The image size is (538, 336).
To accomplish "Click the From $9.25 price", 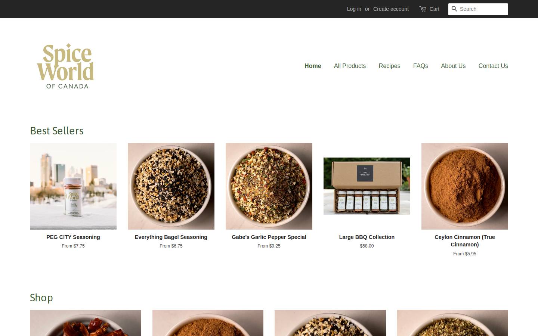I will click(x=269, y=246).
